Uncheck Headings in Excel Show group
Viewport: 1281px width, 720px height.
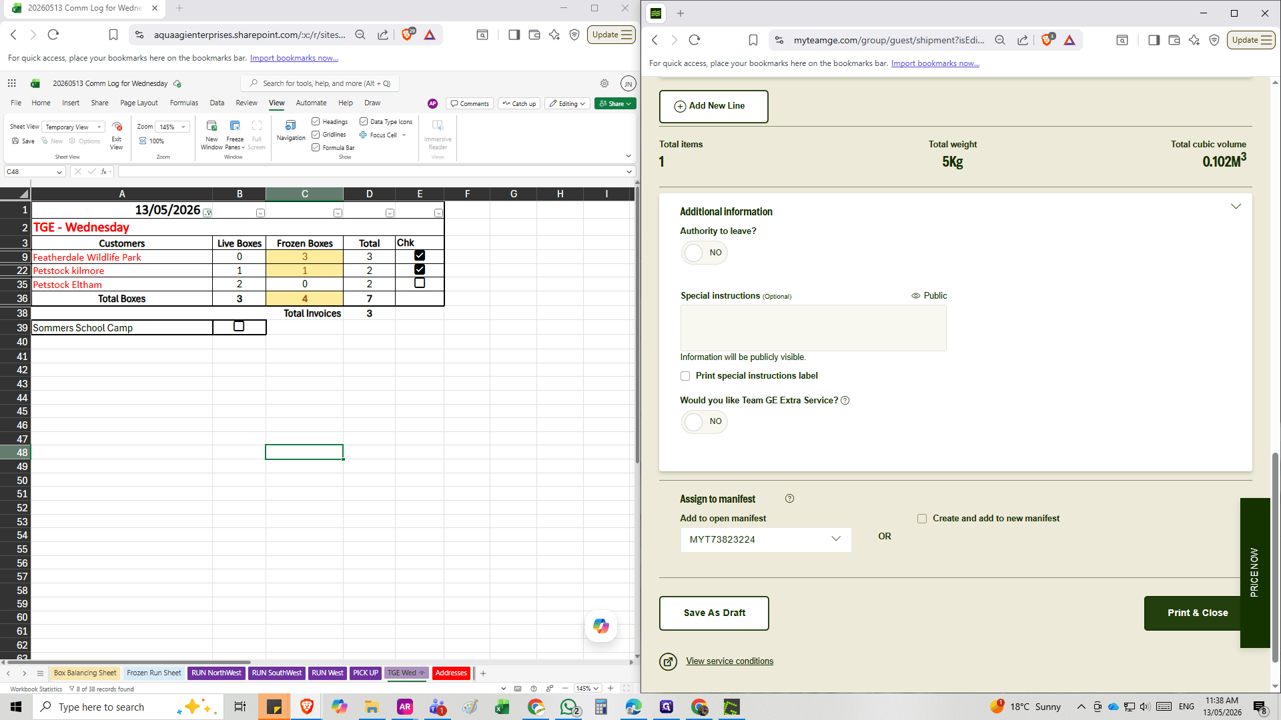(316, 121)
